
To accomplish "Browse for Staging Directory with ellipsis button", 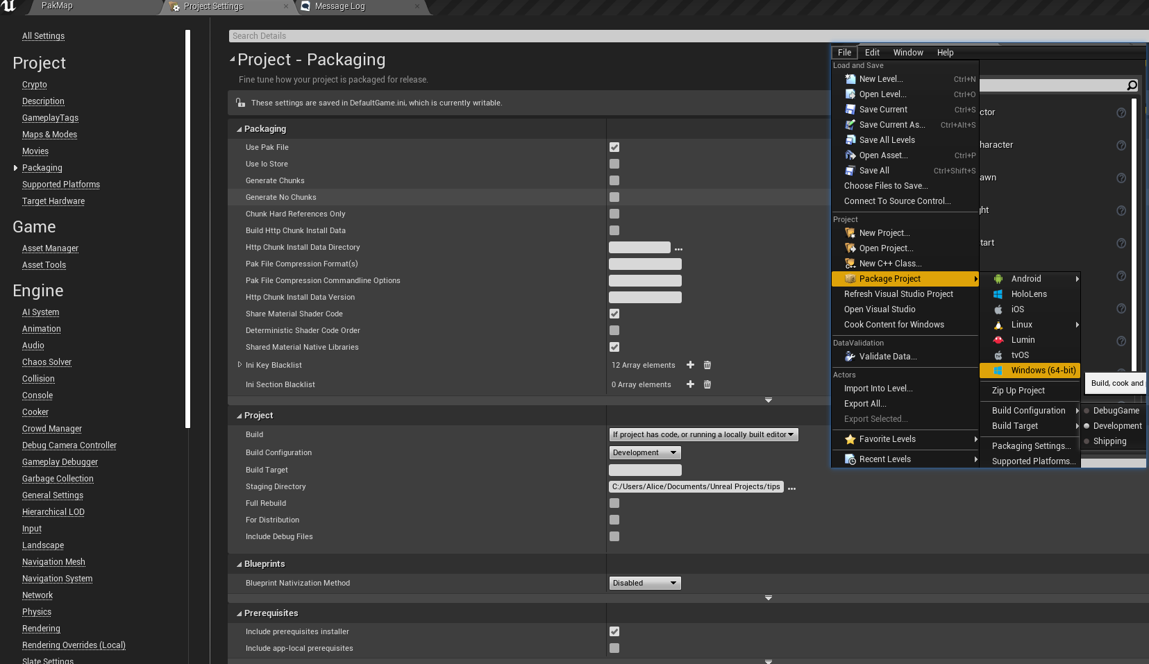I will pyautogui.click(x=791, y=488).
